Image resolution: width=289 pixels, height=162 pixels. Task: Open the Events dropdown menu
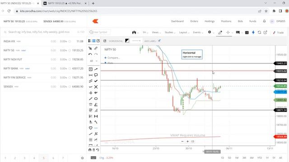[198, 32]
